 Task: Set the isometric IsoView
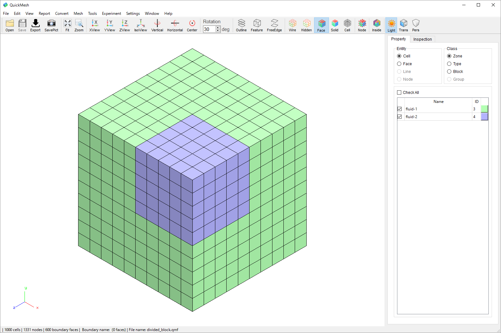141,25
